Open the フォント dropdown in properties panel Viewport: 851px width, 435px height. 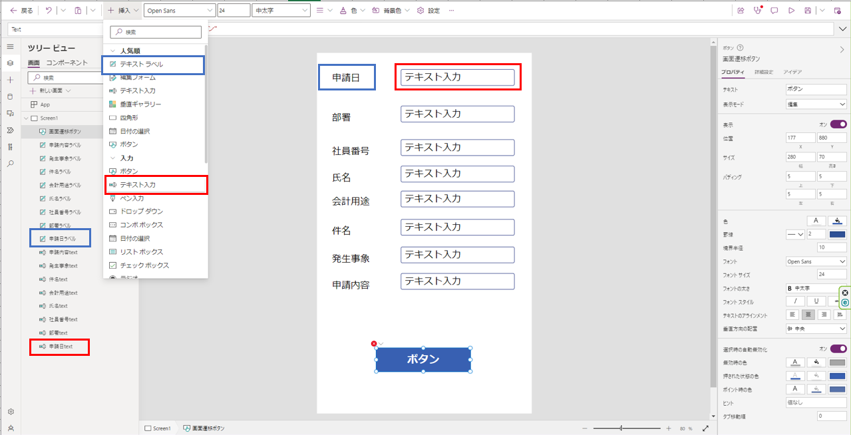(x=816, y=261)
